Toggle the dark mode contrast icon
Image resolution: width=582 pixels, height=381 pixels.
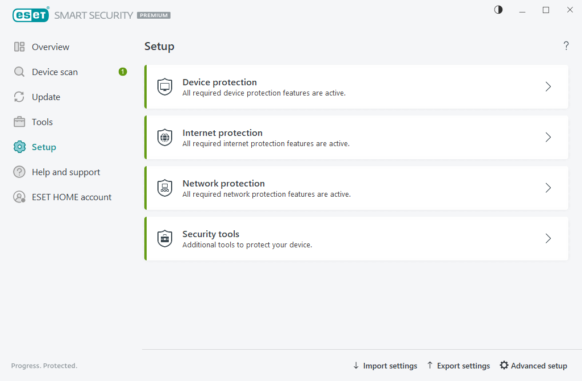[x=498, y=10]
